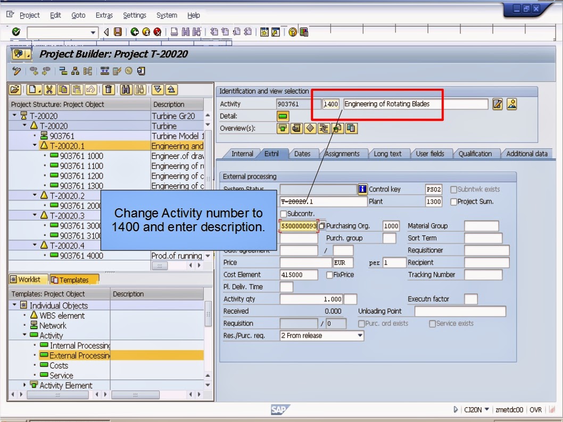Click the red Cancel icon
The image size is (563, 422).
click(x=158, y=32)
